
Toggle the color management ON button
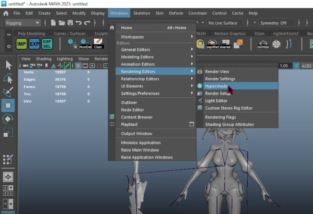[x=296, y=66]
